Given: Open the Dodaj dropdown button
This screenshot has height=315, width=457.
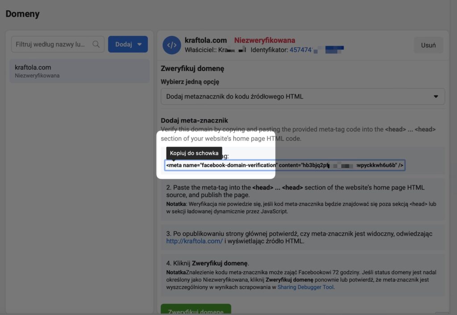Looking at the screenshot, I should [128, 44].
